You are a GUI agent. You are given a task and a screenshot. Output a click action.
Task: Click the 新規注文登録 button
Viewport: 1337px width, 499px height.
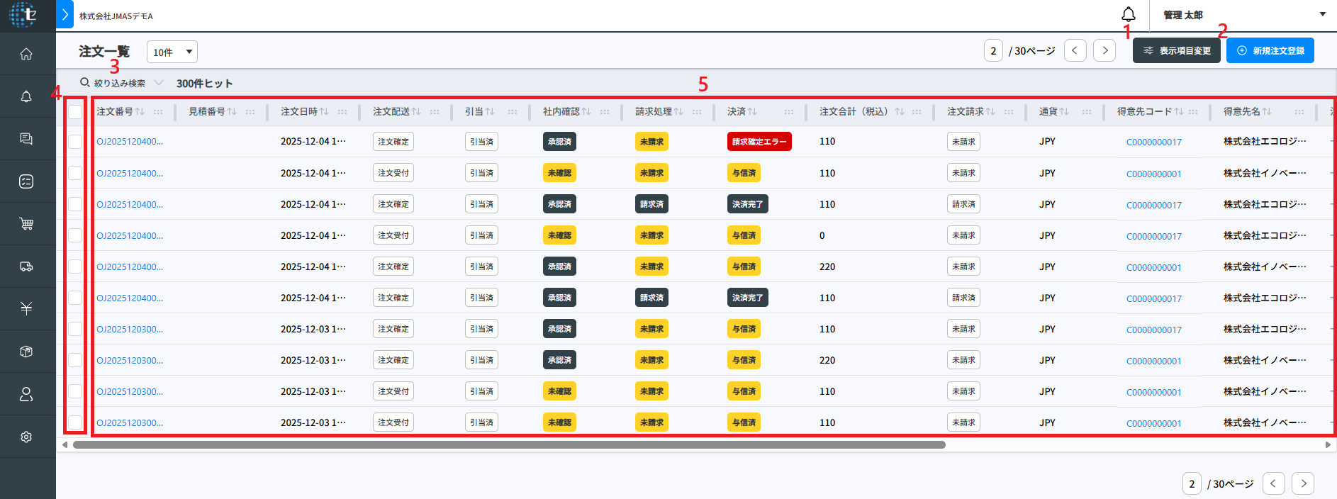(1270, 51)
